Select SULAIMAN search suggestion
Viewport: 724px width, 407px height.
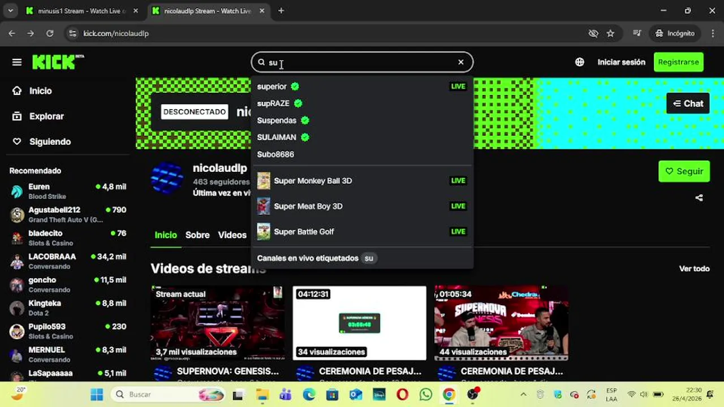(x=362, y=137)
